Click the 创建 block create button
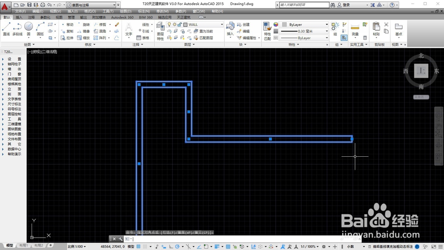This screenshot has height=250, width=444. [x=243, y=24]
